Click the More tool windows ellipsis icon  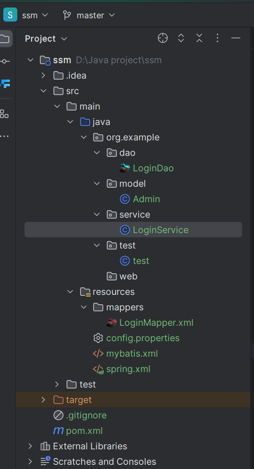5,136
